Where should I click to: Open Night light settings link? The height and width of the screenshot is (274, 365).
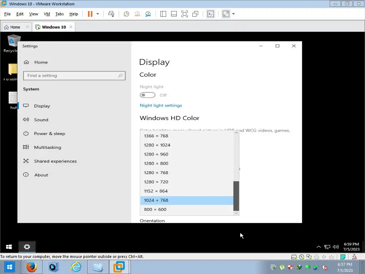[x=161, y=105]
